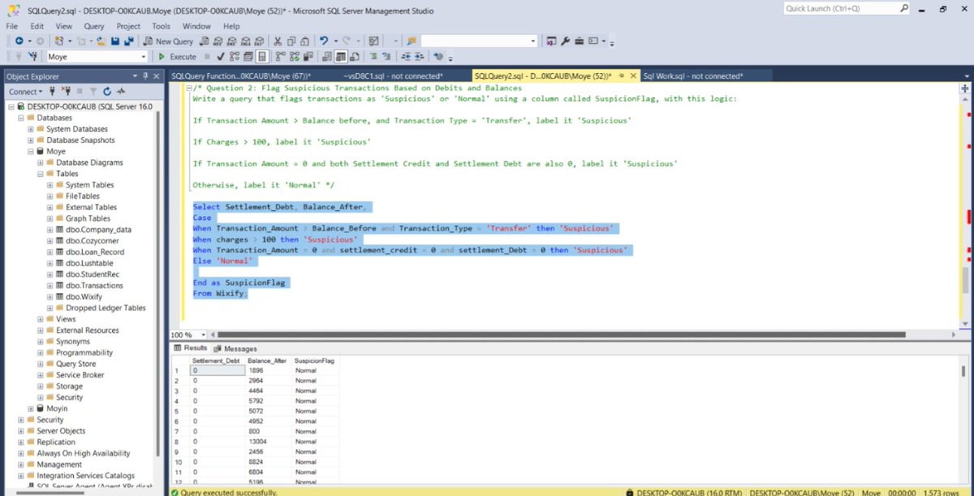Click the Quick Launch search field

(848, 9)
